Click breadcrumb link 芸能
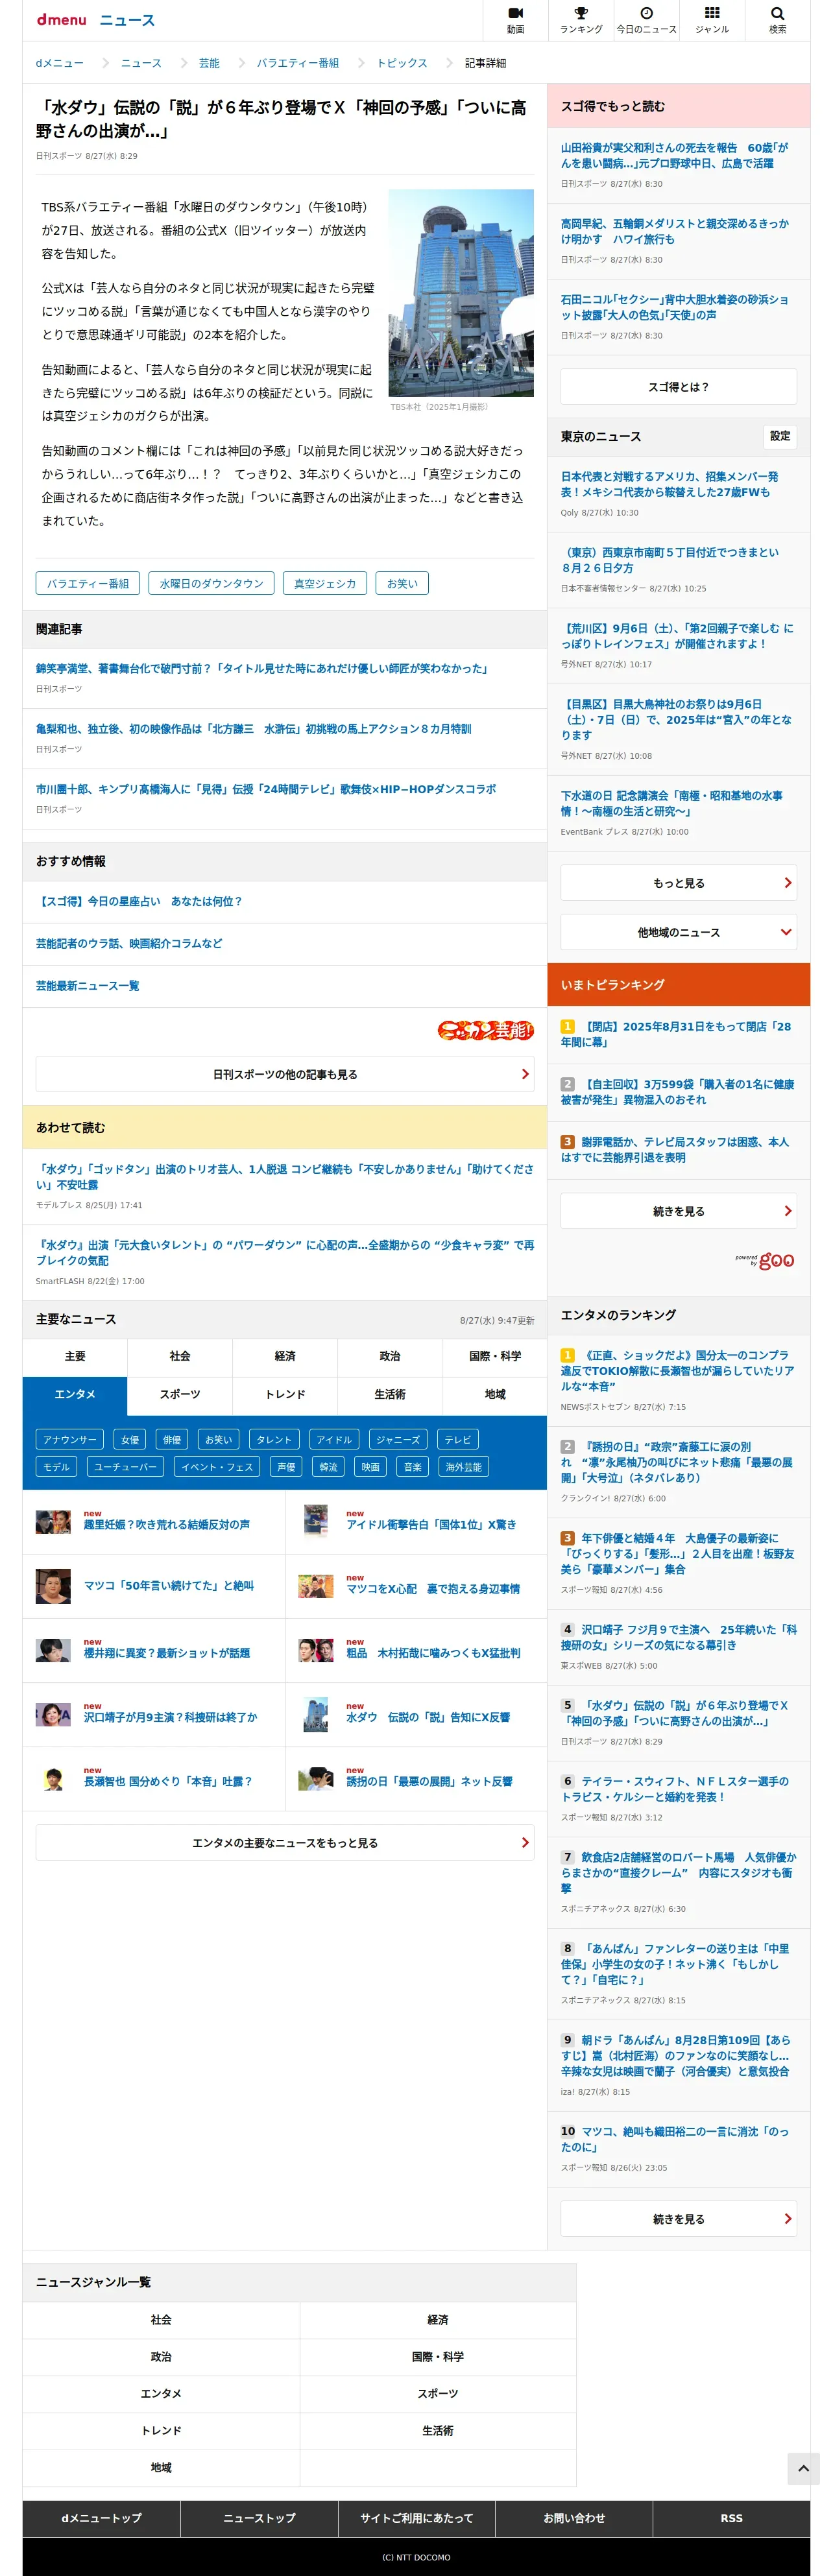 coord(209,63)
